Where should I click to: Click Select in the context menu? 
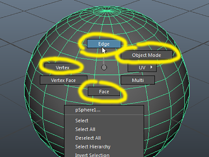(104, 121)
